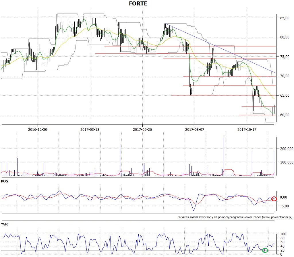Click the 70,00 price axis label
The width and height of the screenshot is (294, 257).
click(285, 76)
